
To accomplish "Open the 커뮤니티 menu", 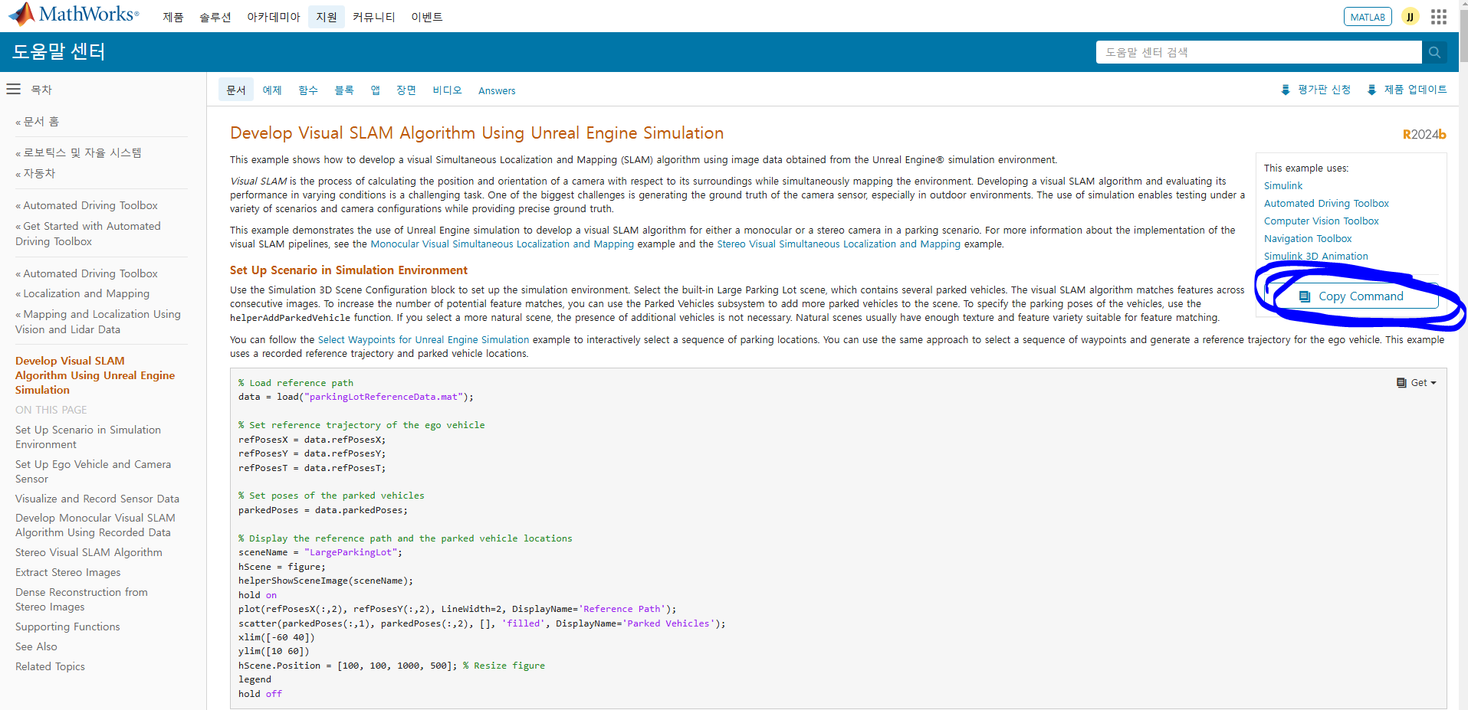I will 374,17.
